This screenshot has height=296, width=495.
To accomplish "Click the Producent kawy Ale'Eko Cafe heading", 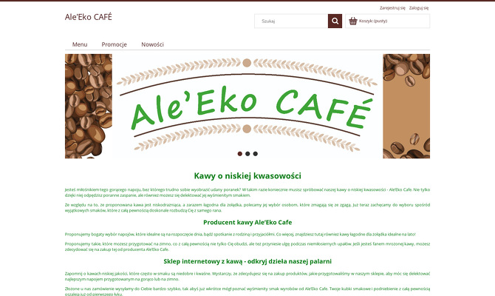I will pyautogui.click(x=247, y=222).
